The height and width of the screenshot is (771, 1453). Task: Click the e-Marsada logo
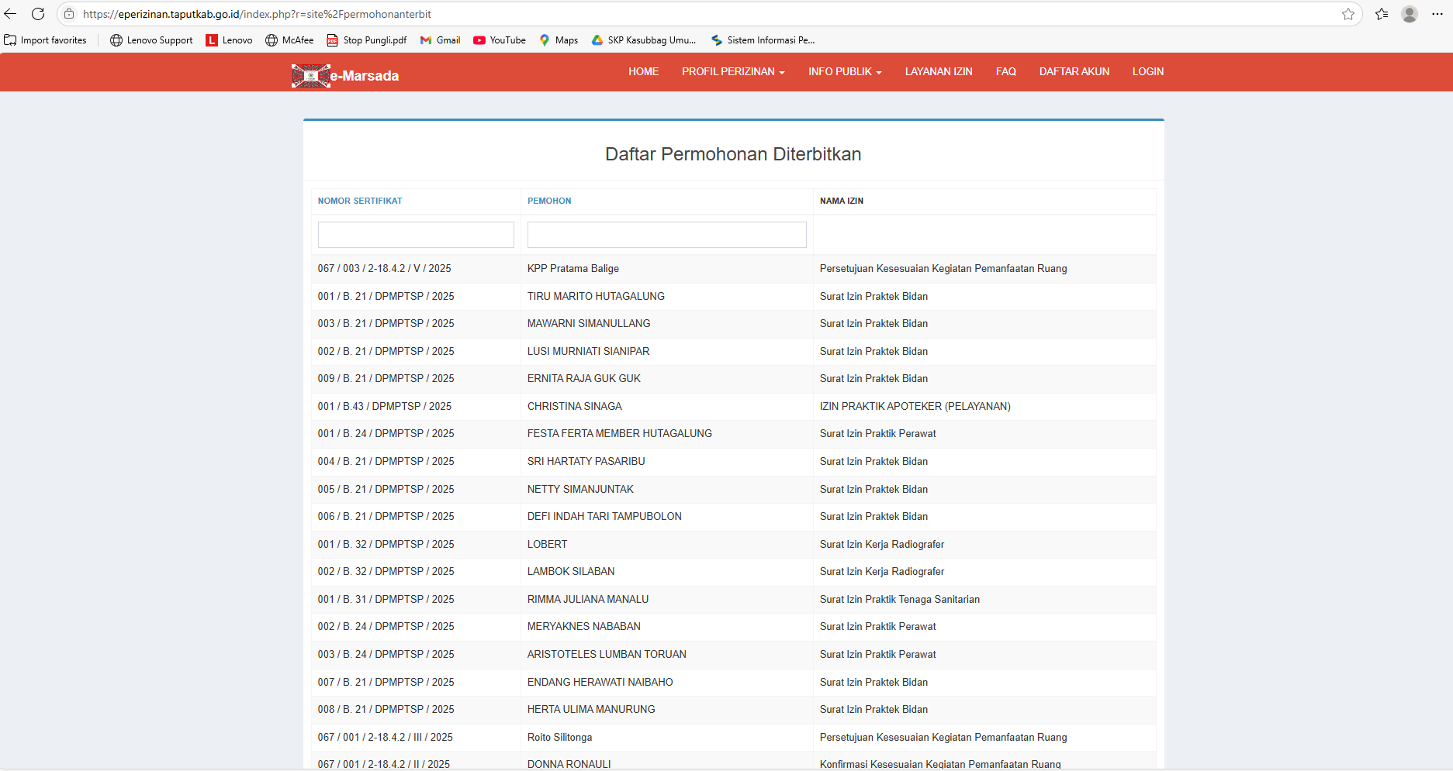[x=345, y=75]
